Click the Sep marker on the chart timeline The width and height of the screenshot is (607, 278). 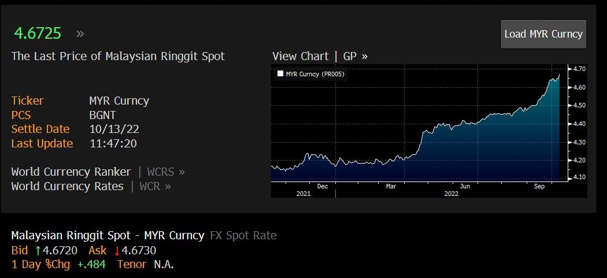click(x=539, y=186)
